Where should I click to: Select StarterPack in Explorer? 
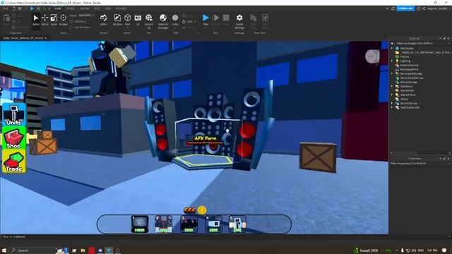407,91
